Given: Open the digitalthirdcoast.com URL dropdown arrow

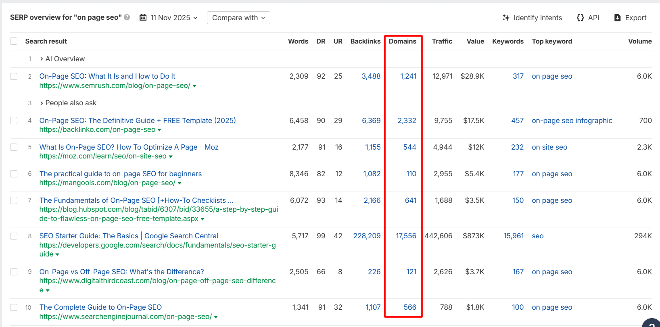Looking at the screenshot, I should point(48,290).
